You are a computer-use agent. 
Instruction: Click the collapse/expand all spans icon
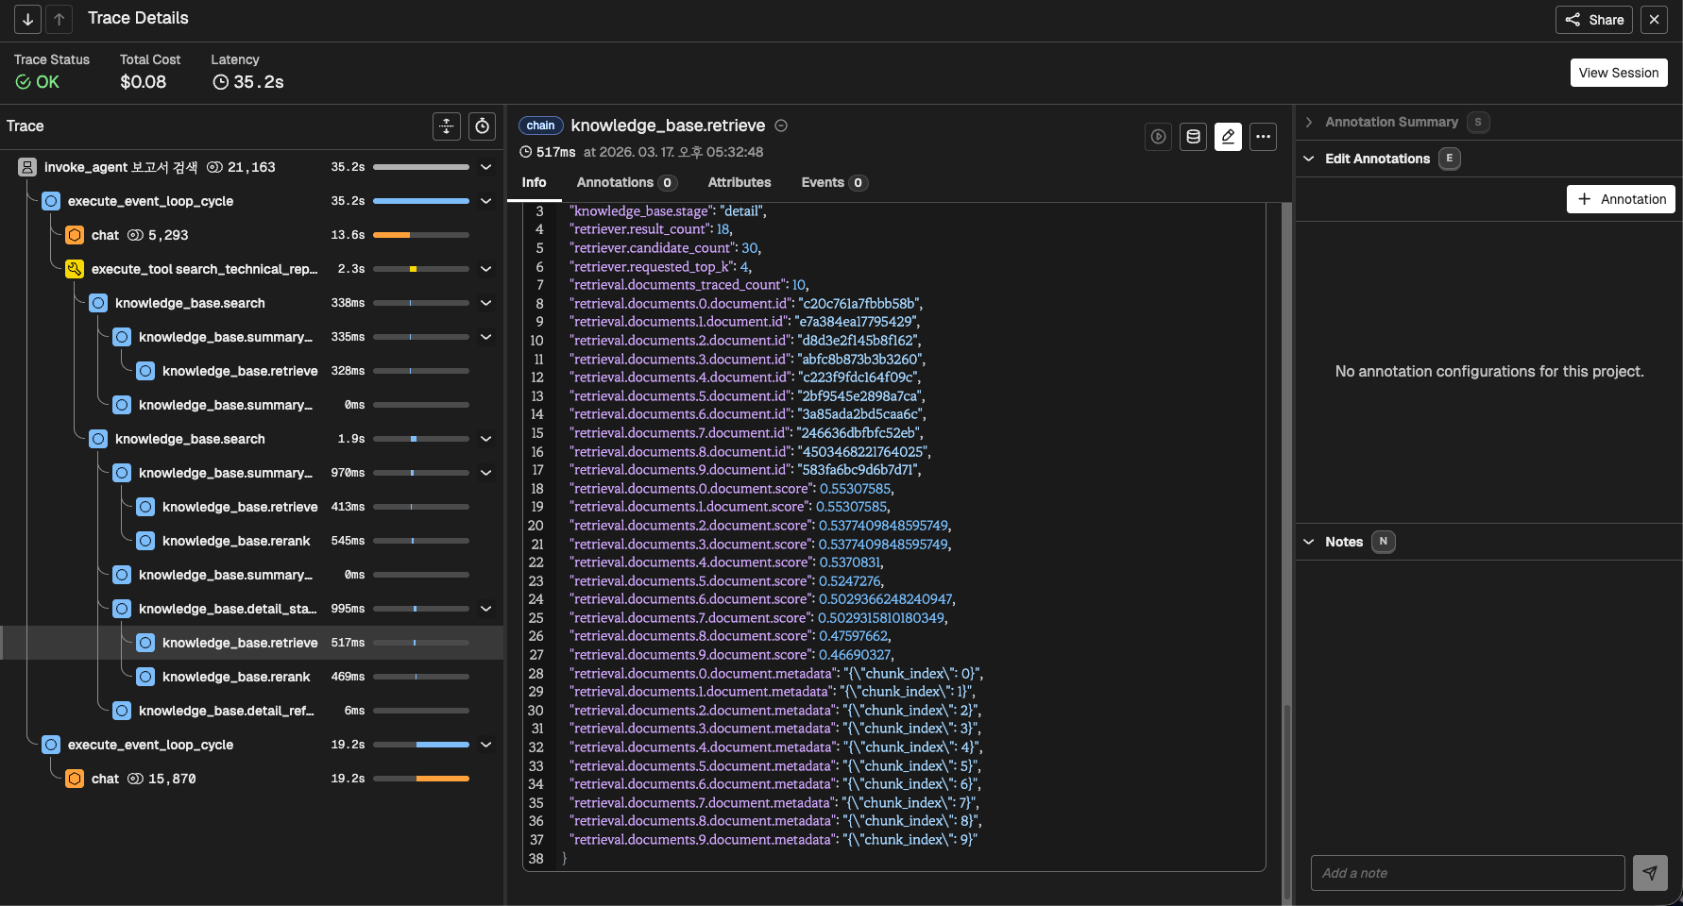(x=447, y=126)
